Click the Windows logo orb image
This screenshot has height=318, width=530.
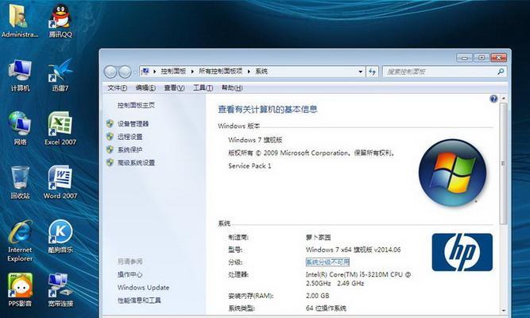[x=452, y=173]
